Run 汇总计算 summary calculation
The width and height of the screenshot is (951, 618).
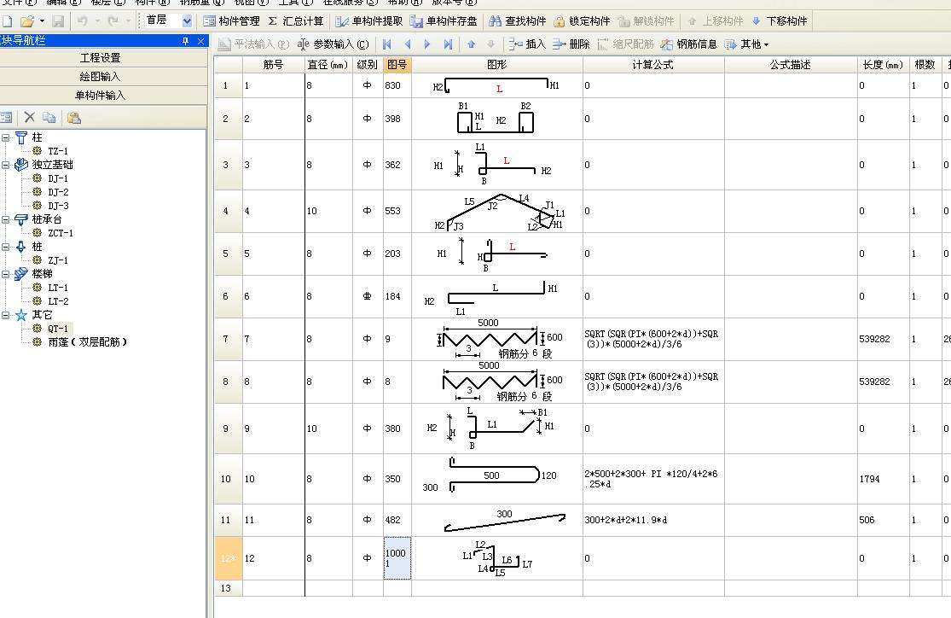(295, 21)
